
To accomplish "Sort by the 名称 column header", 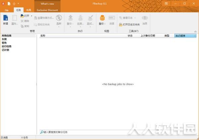I will [x=43, y=36].
